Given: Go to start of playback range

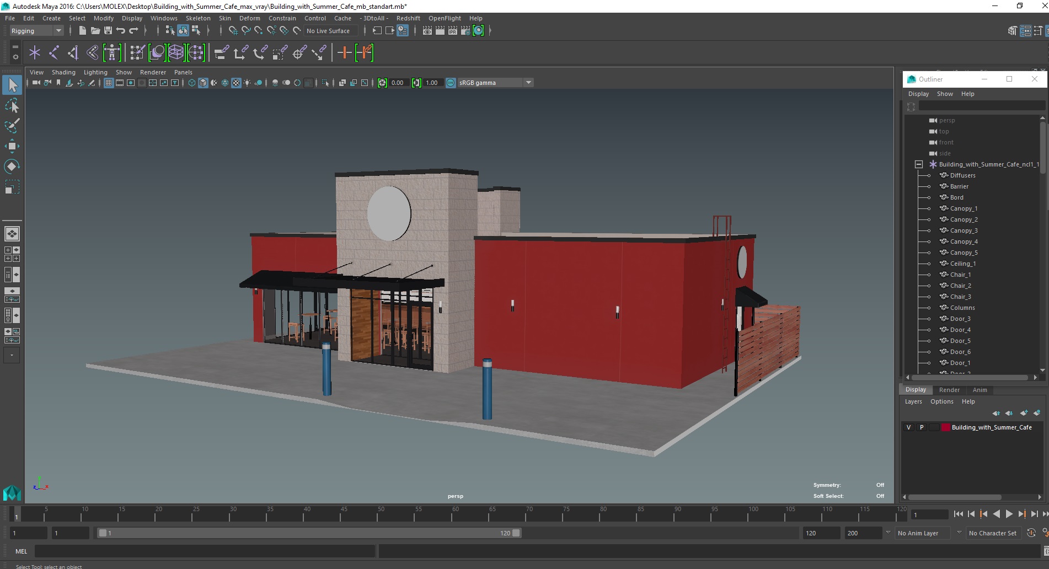Looking at the screenshot, I should click(x=959, y=514).
